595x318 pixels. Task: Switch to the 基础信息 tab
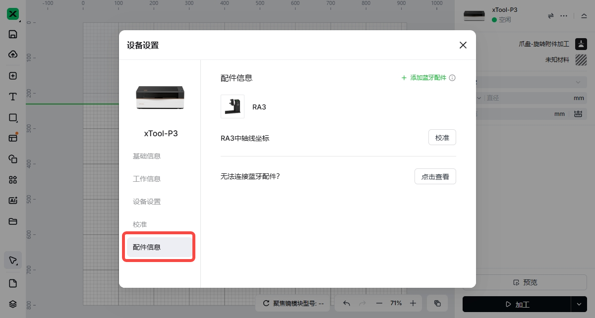[147, 156]
